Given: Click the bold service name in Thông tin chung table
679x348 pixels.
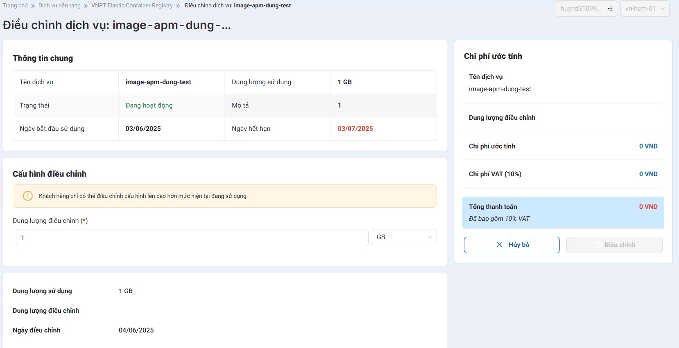Looking at the screenshot, I should click(x=158, y=82).
